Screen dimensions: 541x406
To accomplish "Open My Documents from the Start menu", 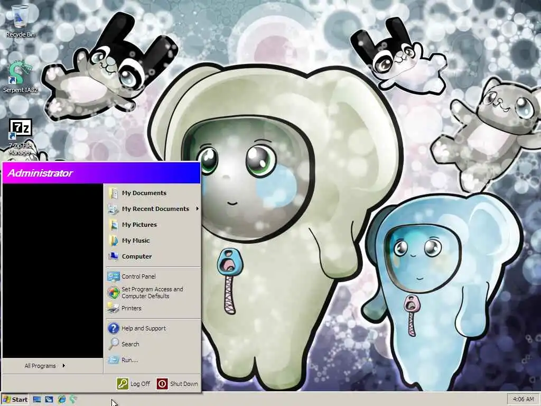I will [x=153, y=193].
